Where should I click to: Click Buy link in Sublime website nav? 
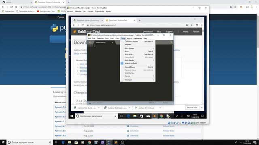point(159,31)
